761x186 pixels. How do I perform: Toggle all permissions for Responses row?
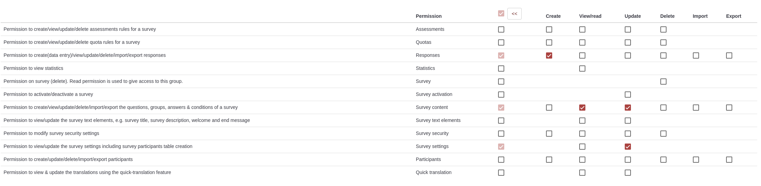[x=501, y=55]
